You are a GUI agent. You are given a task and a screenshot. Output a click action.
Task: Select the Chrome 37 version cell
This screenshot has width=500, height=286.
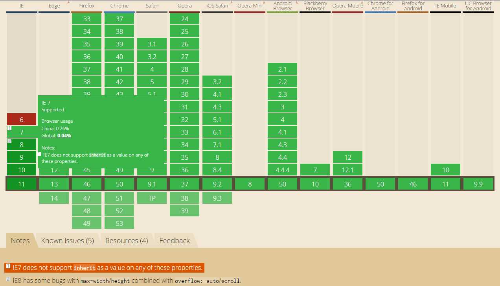pyautogui.click(x=119, y=19)
